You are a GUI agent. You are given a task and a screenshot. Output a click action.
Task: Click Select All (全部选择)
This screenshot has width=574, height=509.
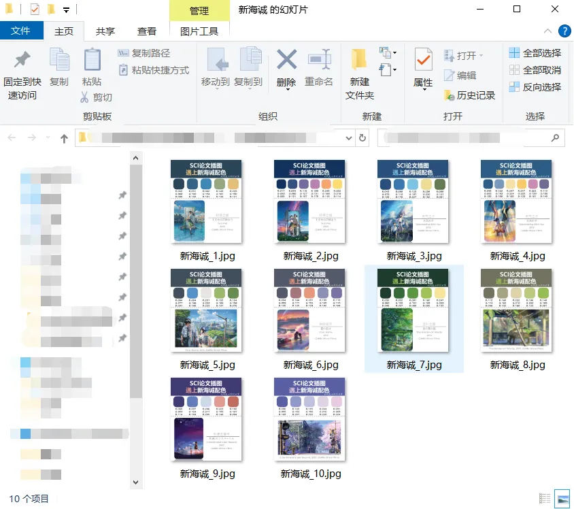click(x=535, y=53)
